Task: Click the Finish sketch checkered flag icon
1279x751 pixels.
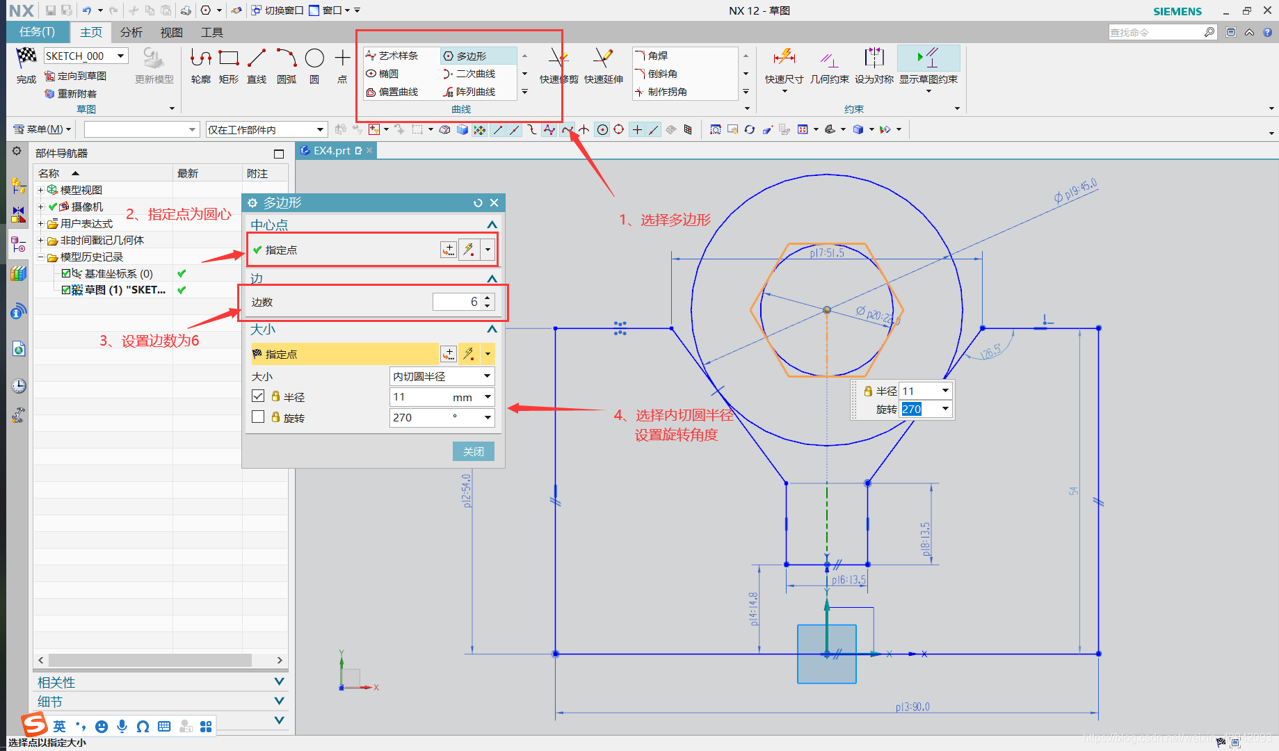Action: coord(26,58)
